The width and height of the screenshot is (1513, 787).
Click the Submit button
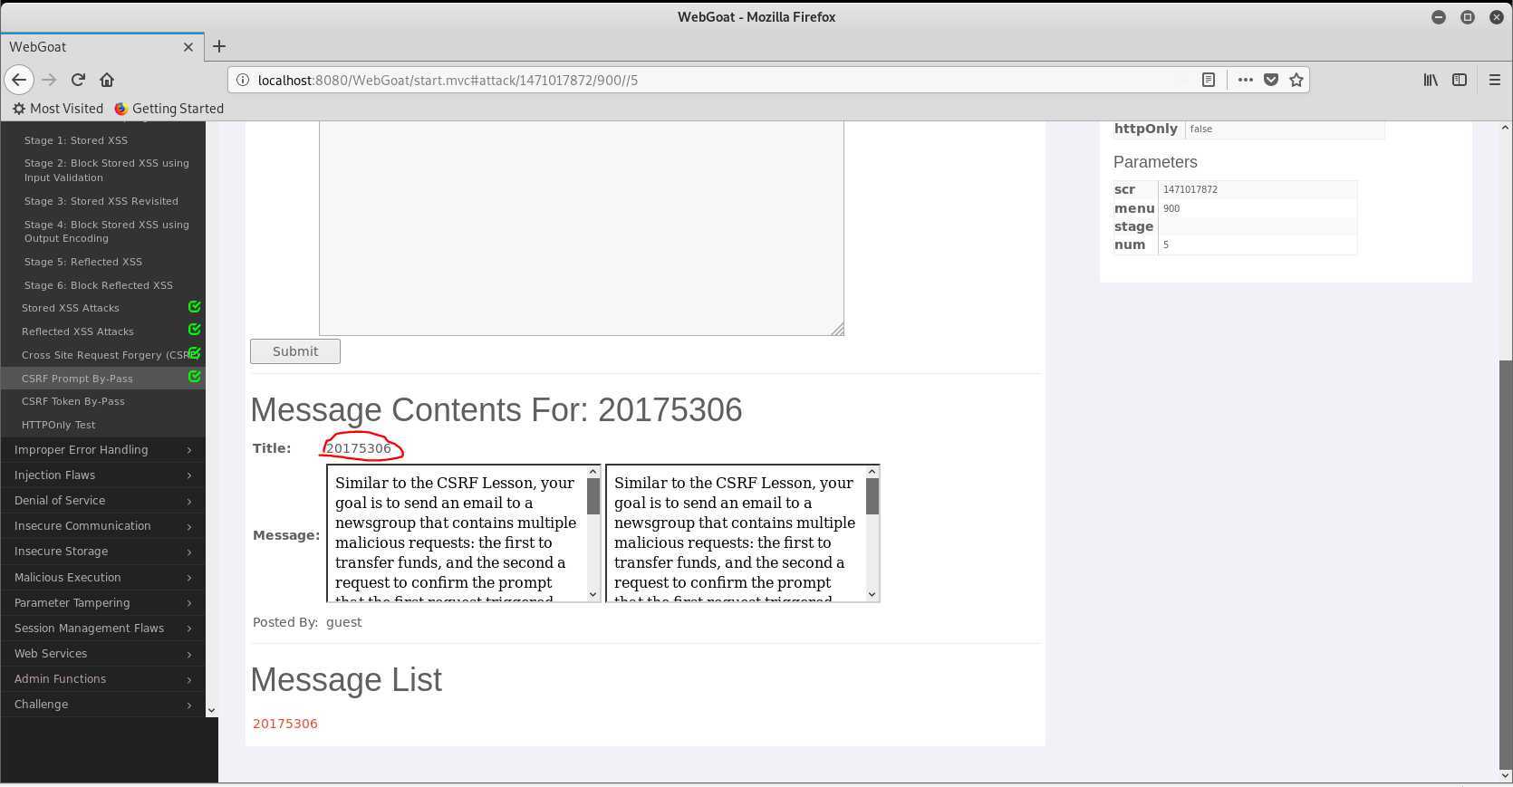(x=295, y=351)
